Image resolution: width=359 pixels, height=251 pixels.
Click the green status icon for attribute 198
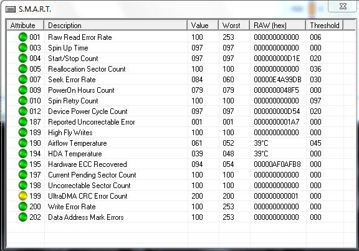tap(22, 186)
